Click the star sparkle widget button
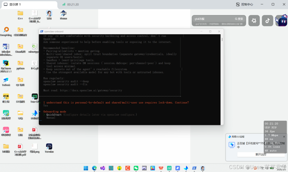This screenshot has height=172, width=288. 254,21
